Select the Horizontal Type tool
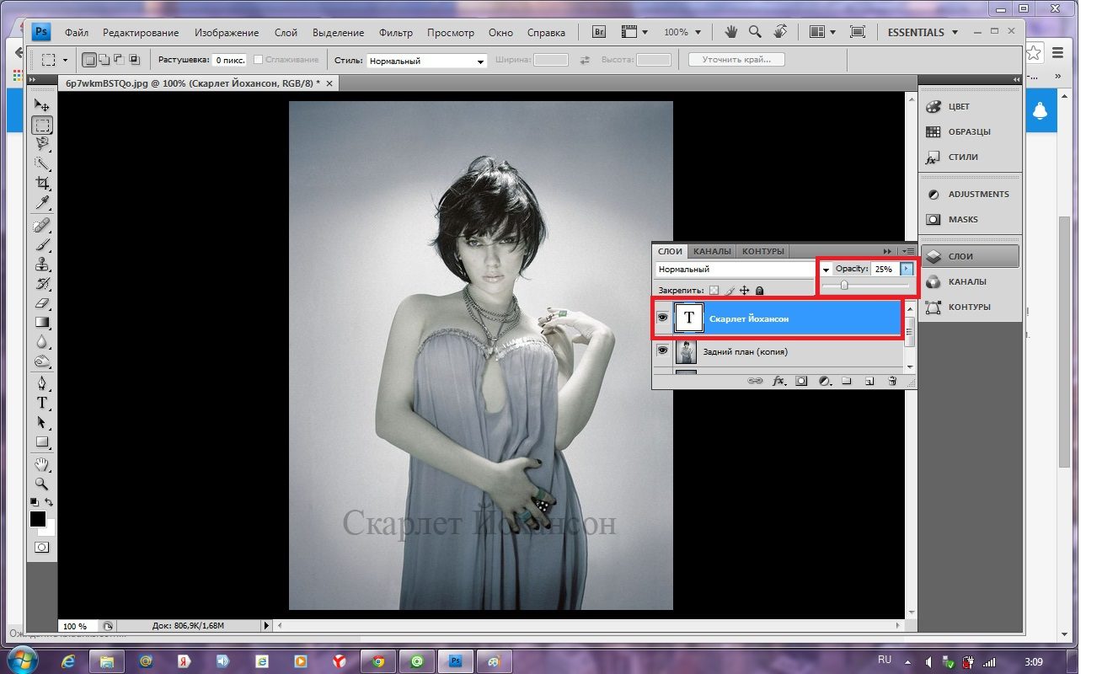1102x674 pixels. 41,403
